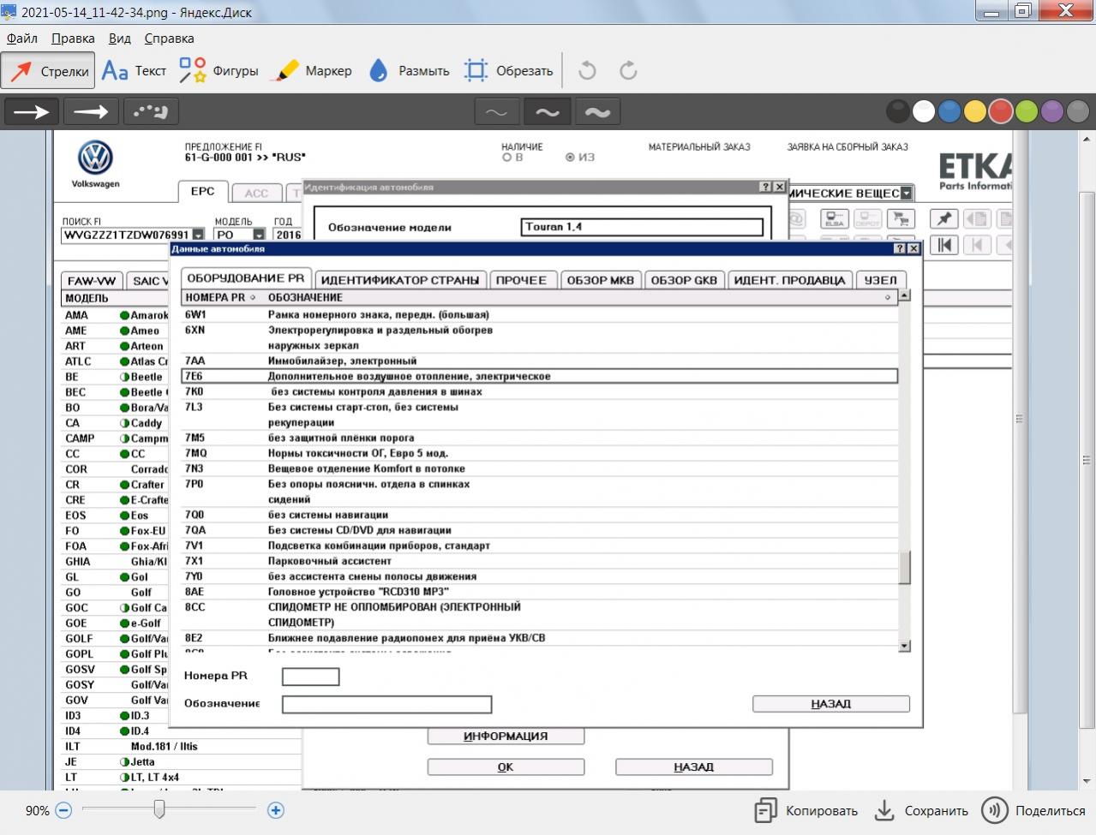Open the Файл menu
Image resolution: width=1096 pixels, height=835 pixels.
[22, 39]
